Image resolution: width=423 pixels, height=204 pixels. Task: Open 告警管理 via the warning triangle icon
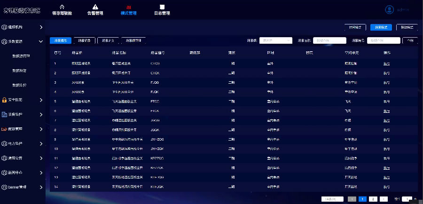tap(95, 7)
